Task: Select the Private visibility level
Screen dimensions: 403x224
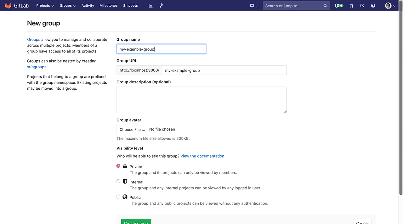Action: point(118,166)
